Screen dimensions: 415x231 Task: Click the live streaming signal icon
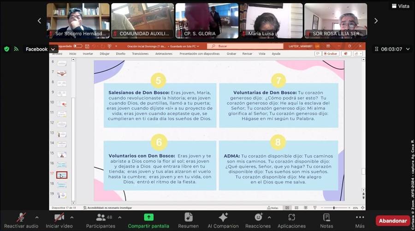tap(16, 49)
